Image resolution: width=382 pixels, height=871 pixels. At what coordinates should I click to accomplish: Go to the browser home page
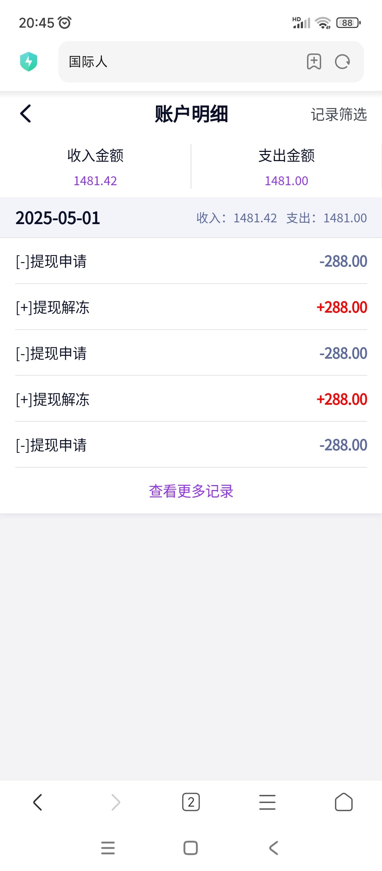point(343,802)
